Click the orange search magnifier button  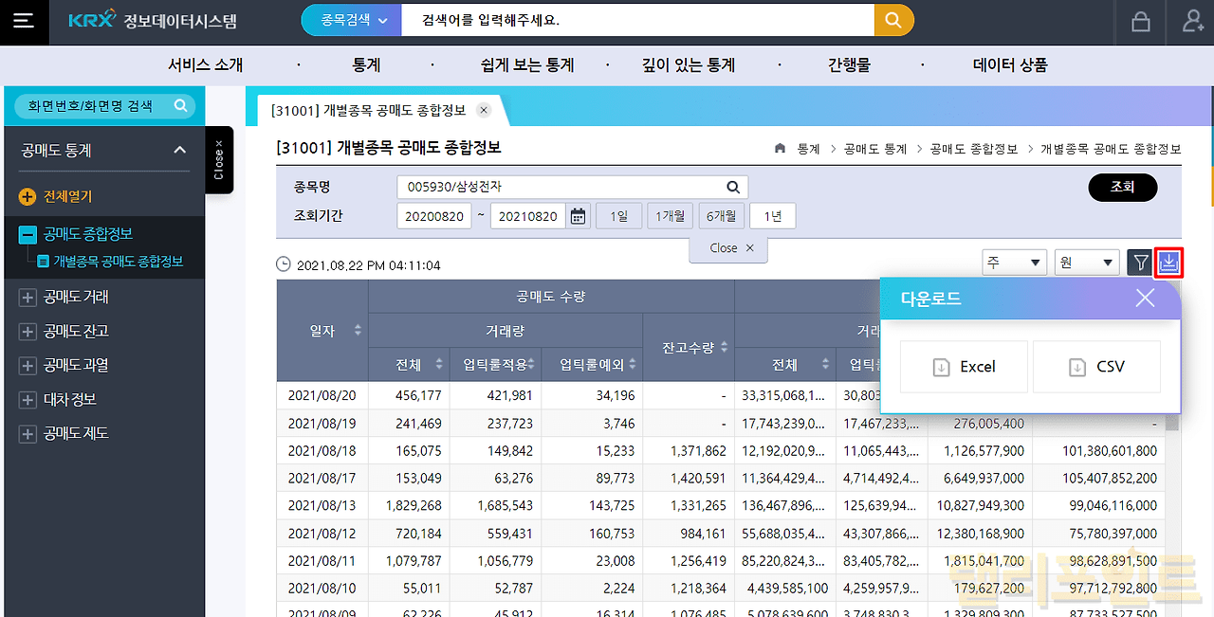[x=893, y=20]
